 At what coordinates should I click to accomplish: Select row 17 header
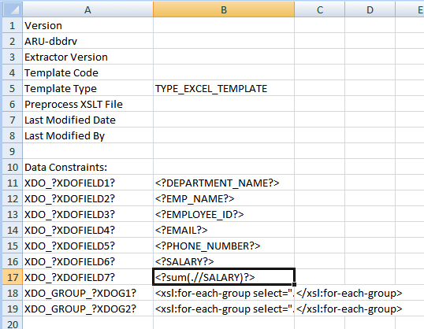[13, 277]
